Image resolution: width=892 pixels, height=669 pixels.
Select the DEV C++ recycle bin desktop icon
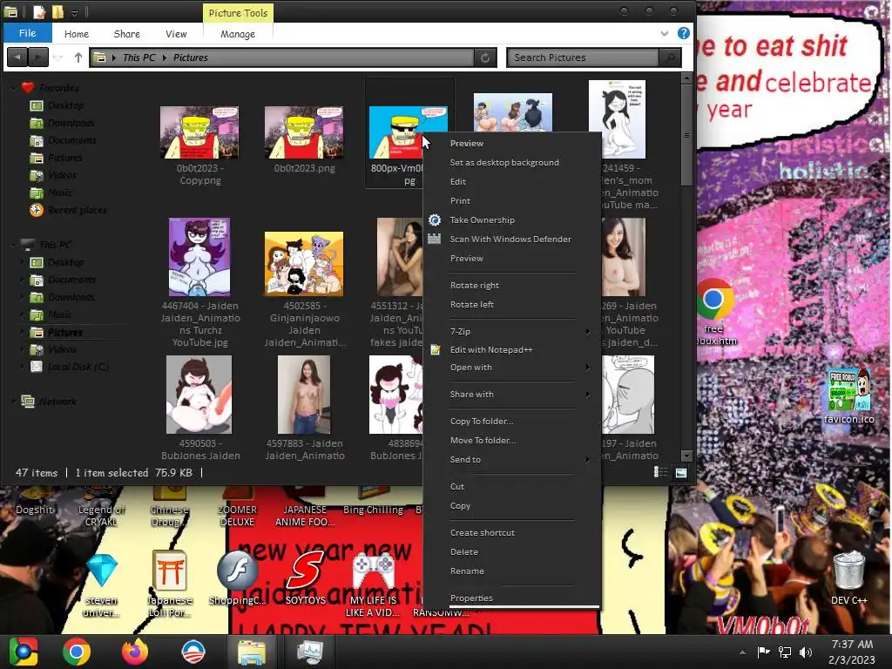pyautogui.click(x=848, y=577)
